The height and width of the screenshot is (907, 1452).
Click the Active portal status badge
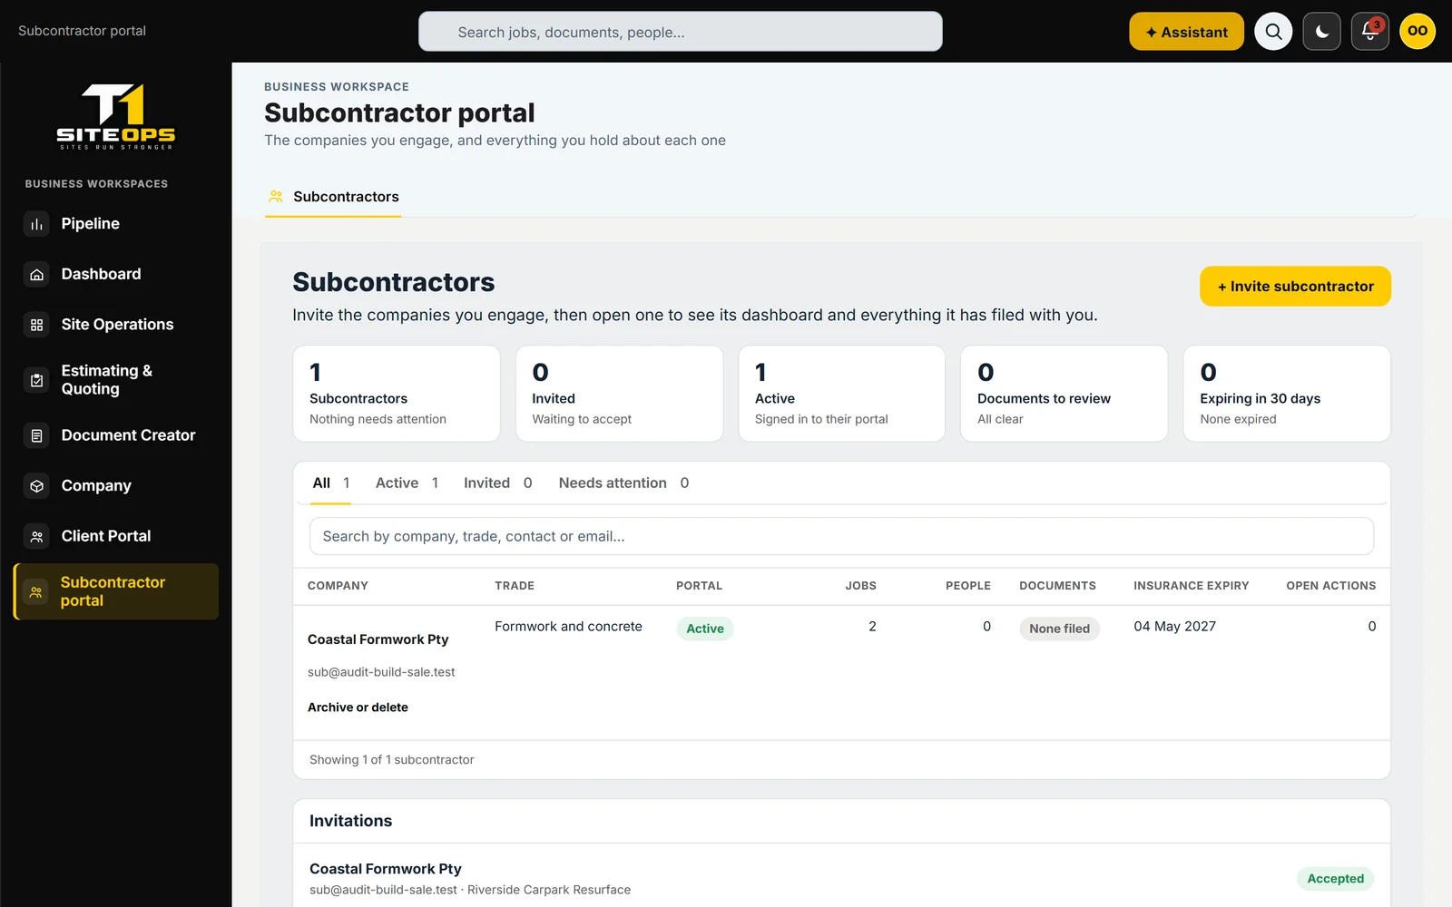(705, 629)
